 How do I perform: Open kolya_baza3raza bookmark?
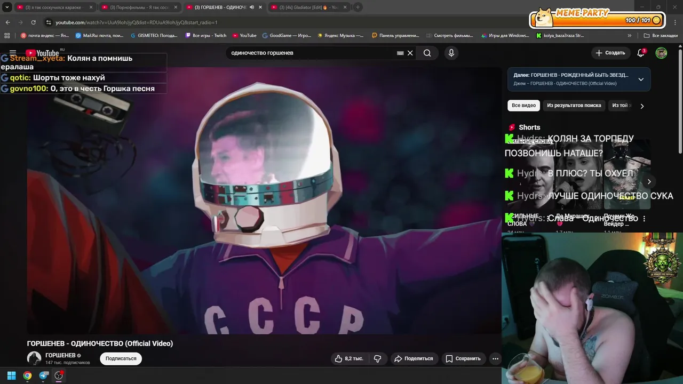pyautogui.click(x=560, y=36)
